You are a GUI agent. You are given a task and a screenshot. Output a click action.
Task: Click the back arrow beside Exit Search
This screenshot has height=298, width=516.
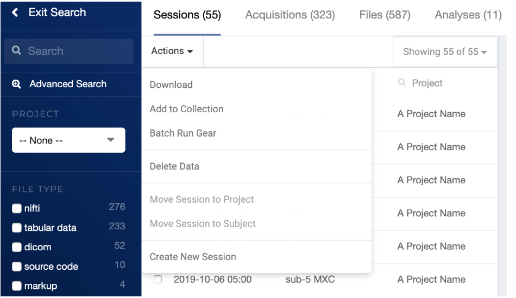15,12
